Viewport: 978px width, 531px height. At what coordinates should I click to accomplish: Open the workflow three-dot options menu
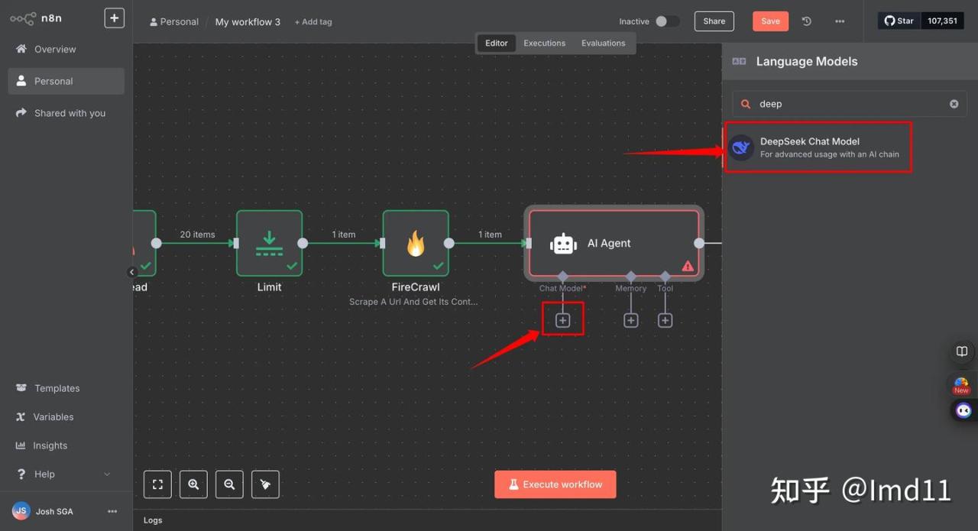pos(840,21)
